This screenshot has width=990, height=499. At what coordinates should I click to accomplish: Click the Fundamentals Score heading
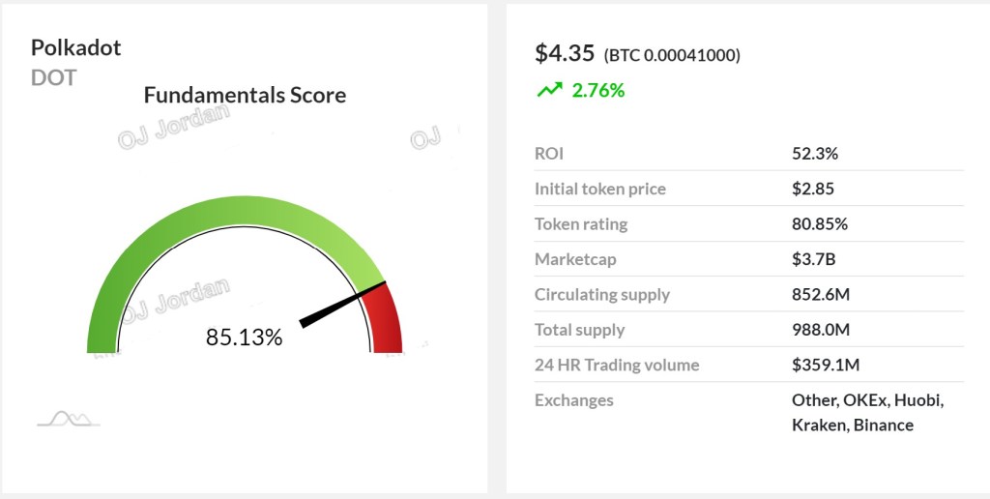pyautogui.click(x=245, y=95)
